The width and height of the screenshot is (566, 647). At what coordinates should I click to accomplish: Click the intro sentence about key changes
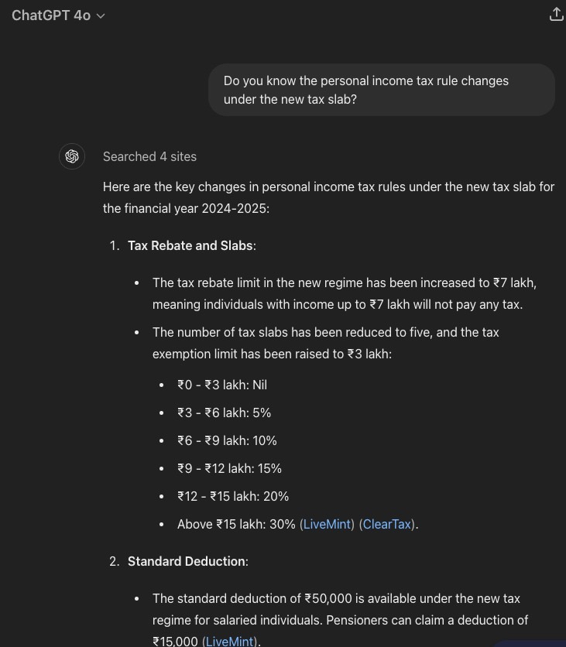tap(328, 197)
